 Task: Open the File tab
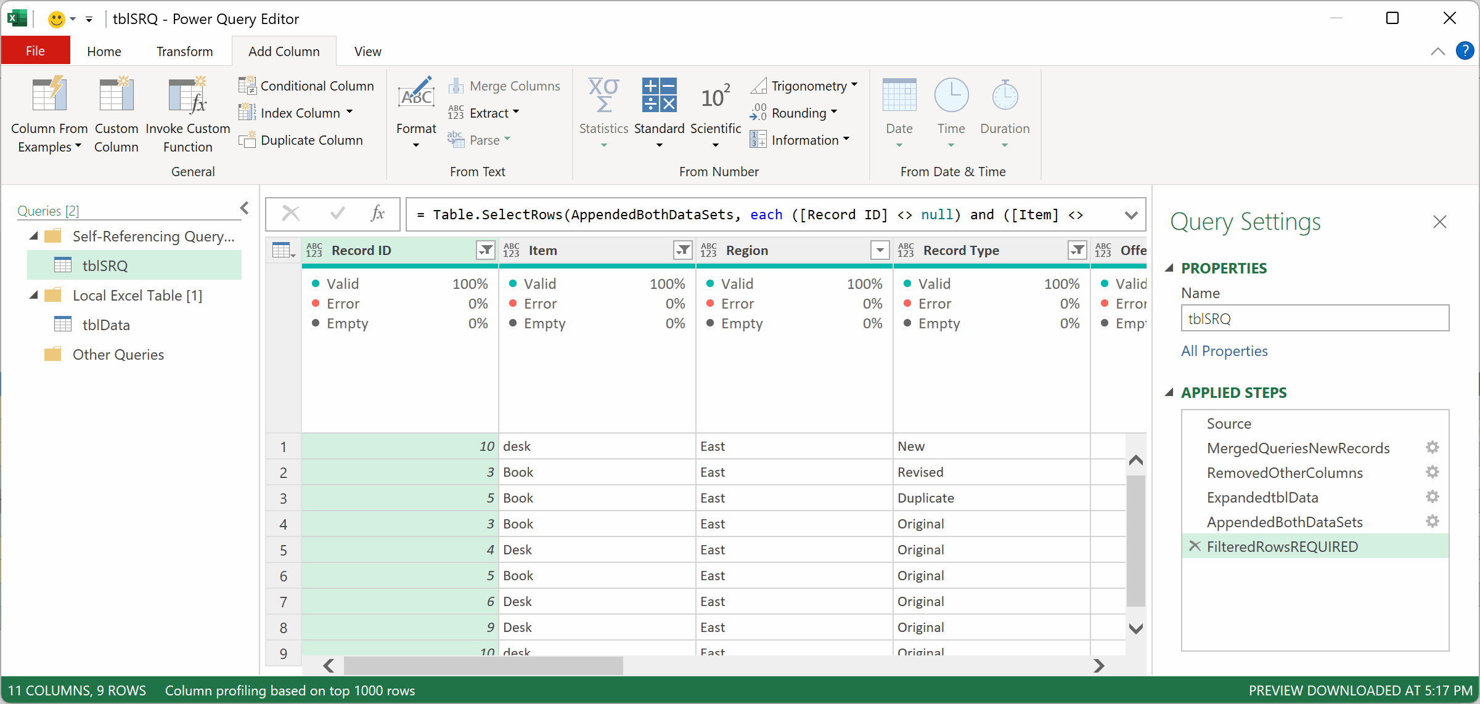pos(35,51)
